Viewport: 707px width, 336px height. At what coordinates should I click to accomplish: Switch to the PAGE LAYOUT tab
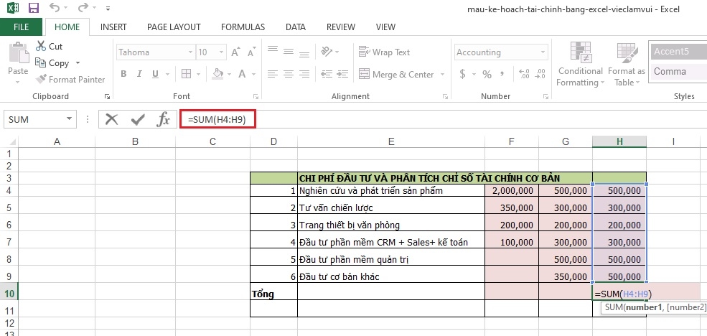pyautogui.click(x=174, y=27)
